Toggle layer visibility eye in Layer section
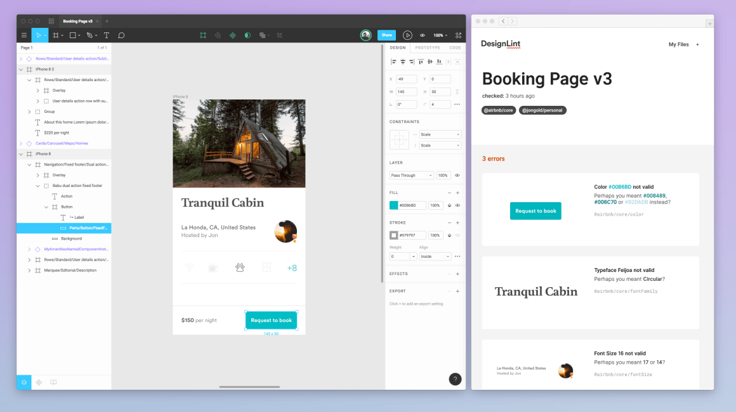736x412 pixels. 457,176
